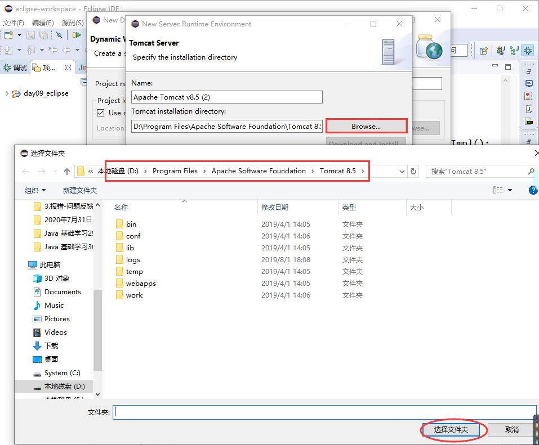Viewport: 539px width, 445px height.
Task: Click the Back arrow in folder dialog
Action: [25, 172]
